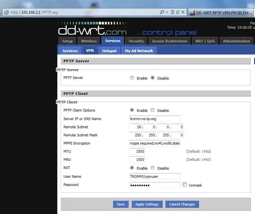
Task: Click the compatibility view icon
Action: pos(172,12)
